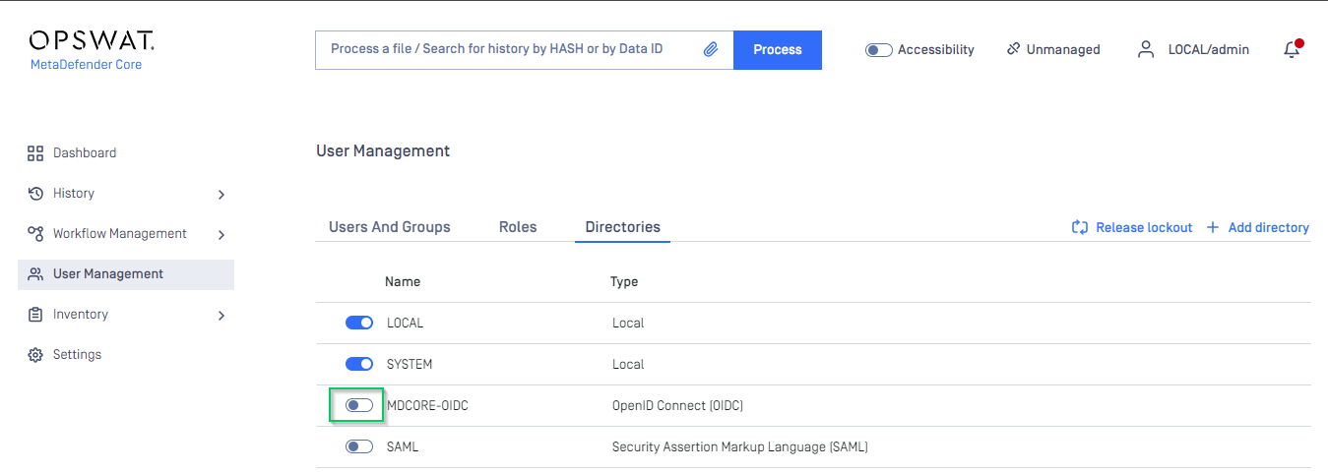The height and width of the screenshot is (473, 1328).
Task: Switch to the Users And Groups tab
Action: pyautogui.click(x=390, y=227)
